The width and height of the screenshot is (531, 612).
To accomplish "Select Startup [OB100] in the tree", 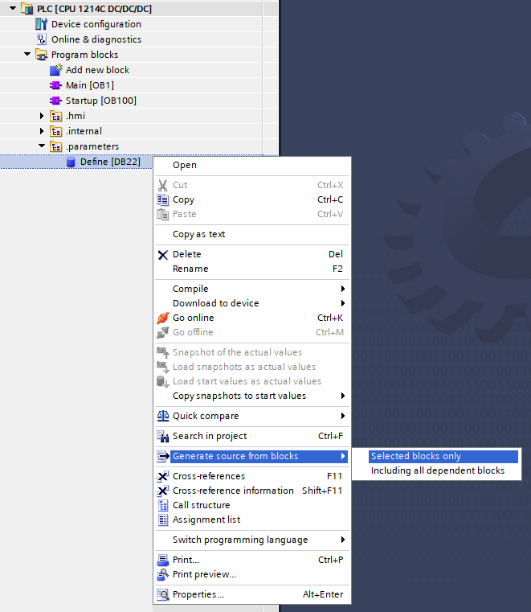I will (x=101, y=101).
